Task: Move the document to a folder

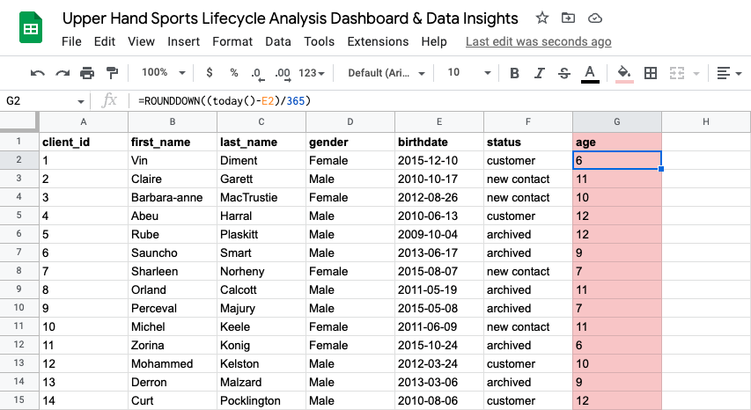Action: coord(568,18)
